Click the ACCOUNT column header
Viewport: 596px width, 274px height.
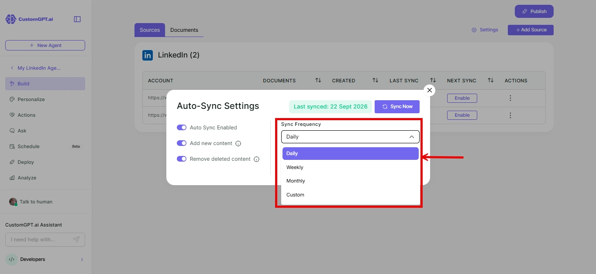[161, 81]
